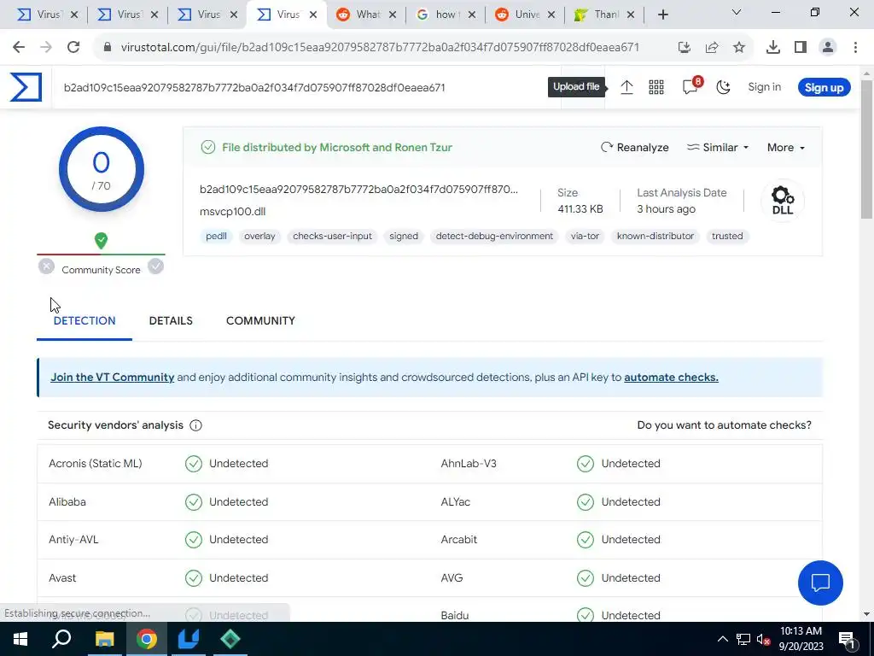Image resolution: width=874 pixels, height=656 pixels.
Task: Click the browser address bar URL
Action: coord(380,48)
